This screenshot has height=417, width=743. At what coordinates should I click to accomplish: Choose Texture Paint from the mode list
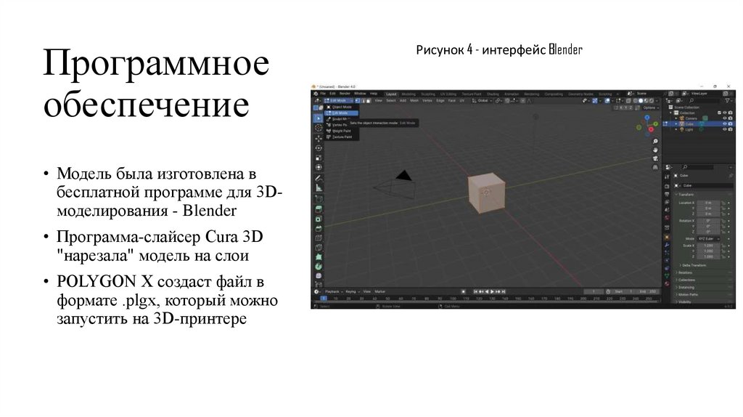[341, 137]
